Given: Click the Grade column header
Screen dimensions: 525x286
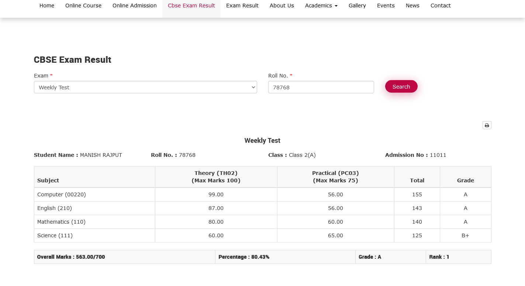Looking at the screenshot, I should coord(466,177).
